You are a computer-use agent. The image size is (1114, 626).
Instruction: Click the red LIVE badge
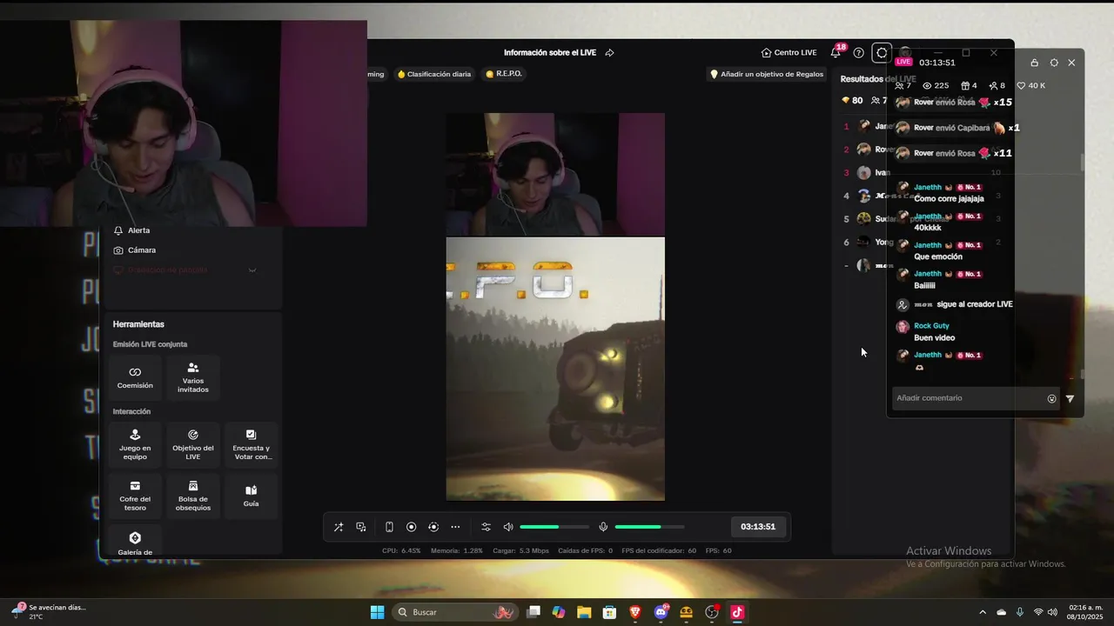coord(904,62)
